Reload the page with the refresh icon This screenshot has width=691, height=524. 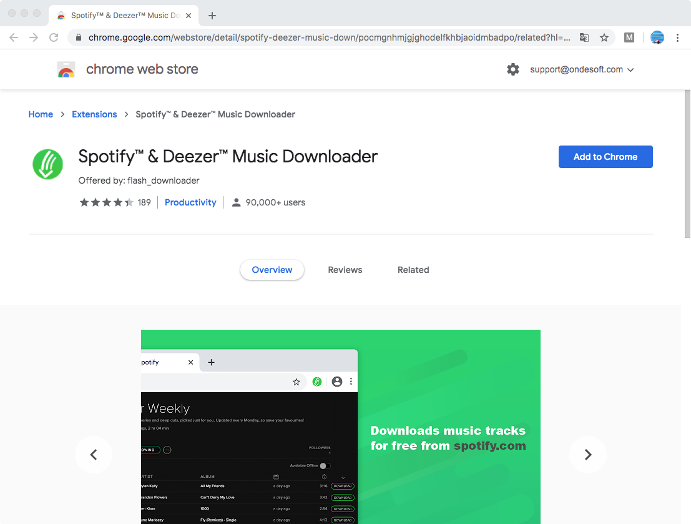tap(54, 37)
